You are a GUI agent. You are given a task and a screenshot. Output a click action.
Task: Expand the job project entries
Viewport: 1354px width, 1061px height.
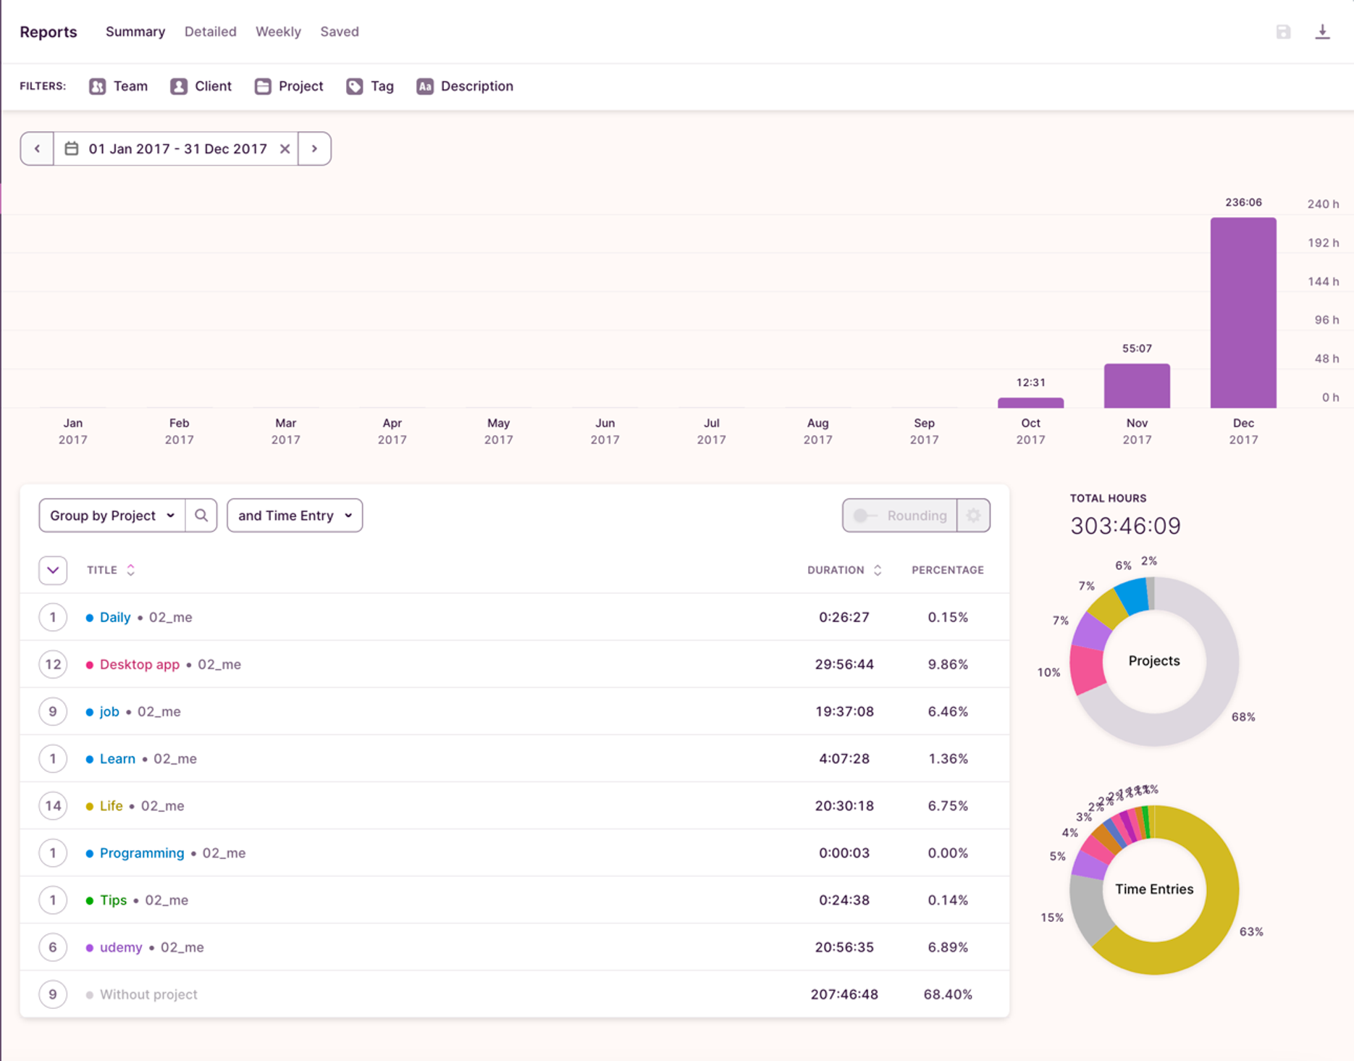click(x=53, y=711)
